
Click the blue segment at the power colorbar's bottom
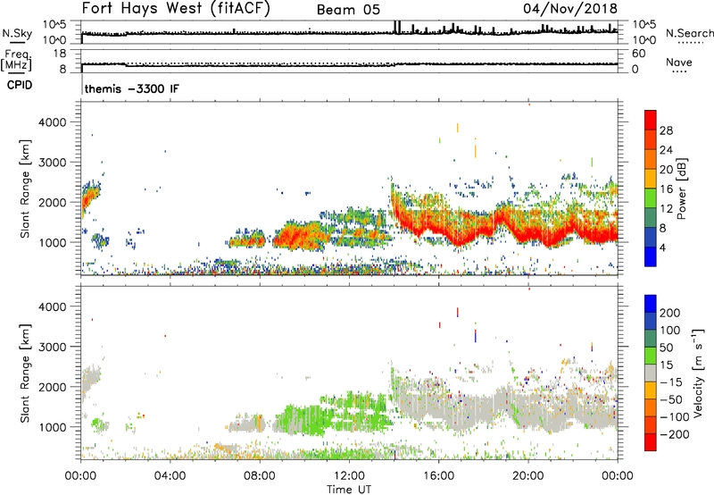tap(651, 256)
